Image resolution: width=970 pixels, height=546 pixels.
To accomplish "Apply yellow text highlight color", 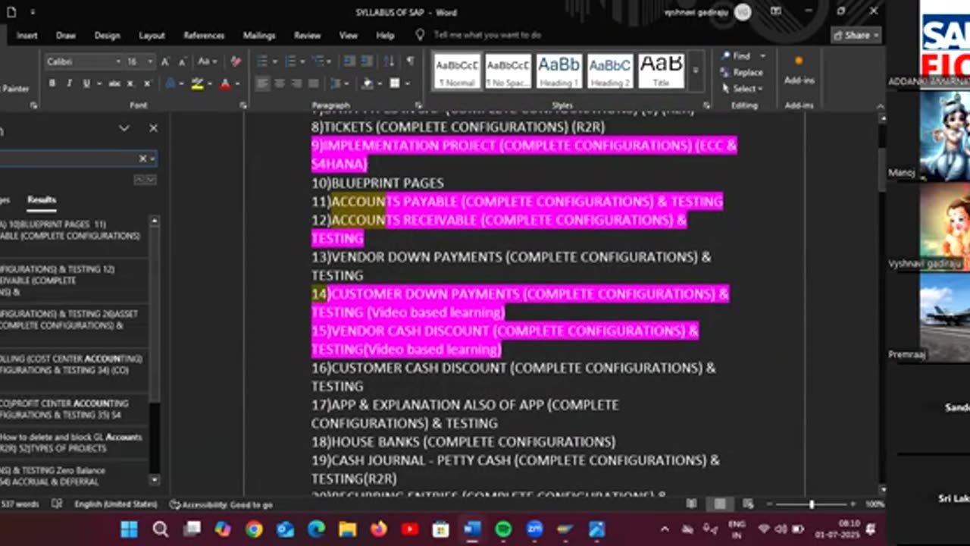I will [197, 83].
